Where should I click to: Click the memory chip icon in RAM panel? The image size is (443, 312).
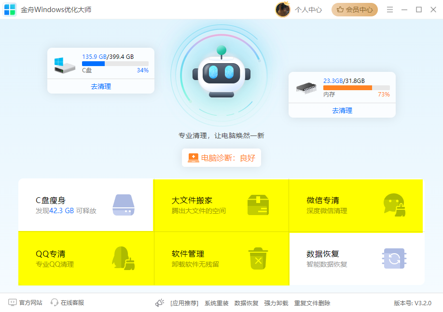tap(307, 88)
